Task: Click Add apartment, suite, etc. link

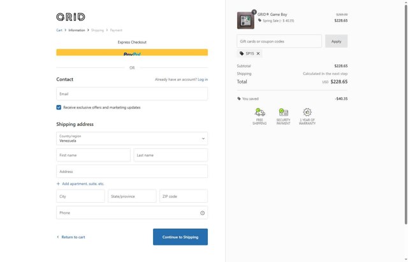Action: pyautogui.click(x=83, y=184)
